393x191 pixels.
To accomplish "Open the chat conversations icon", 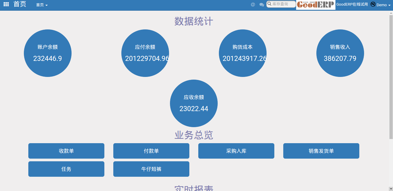I will click(262, 5).
